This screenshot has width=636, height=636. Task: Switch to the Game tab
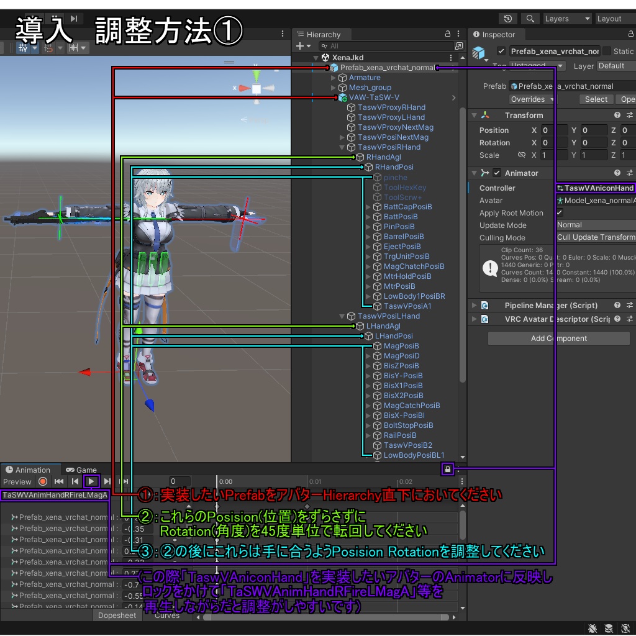tap(81, 470)
